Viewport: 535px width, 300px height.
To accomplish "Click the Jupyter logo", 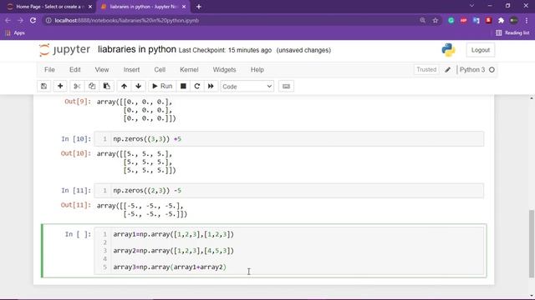I will coord(65,50).
